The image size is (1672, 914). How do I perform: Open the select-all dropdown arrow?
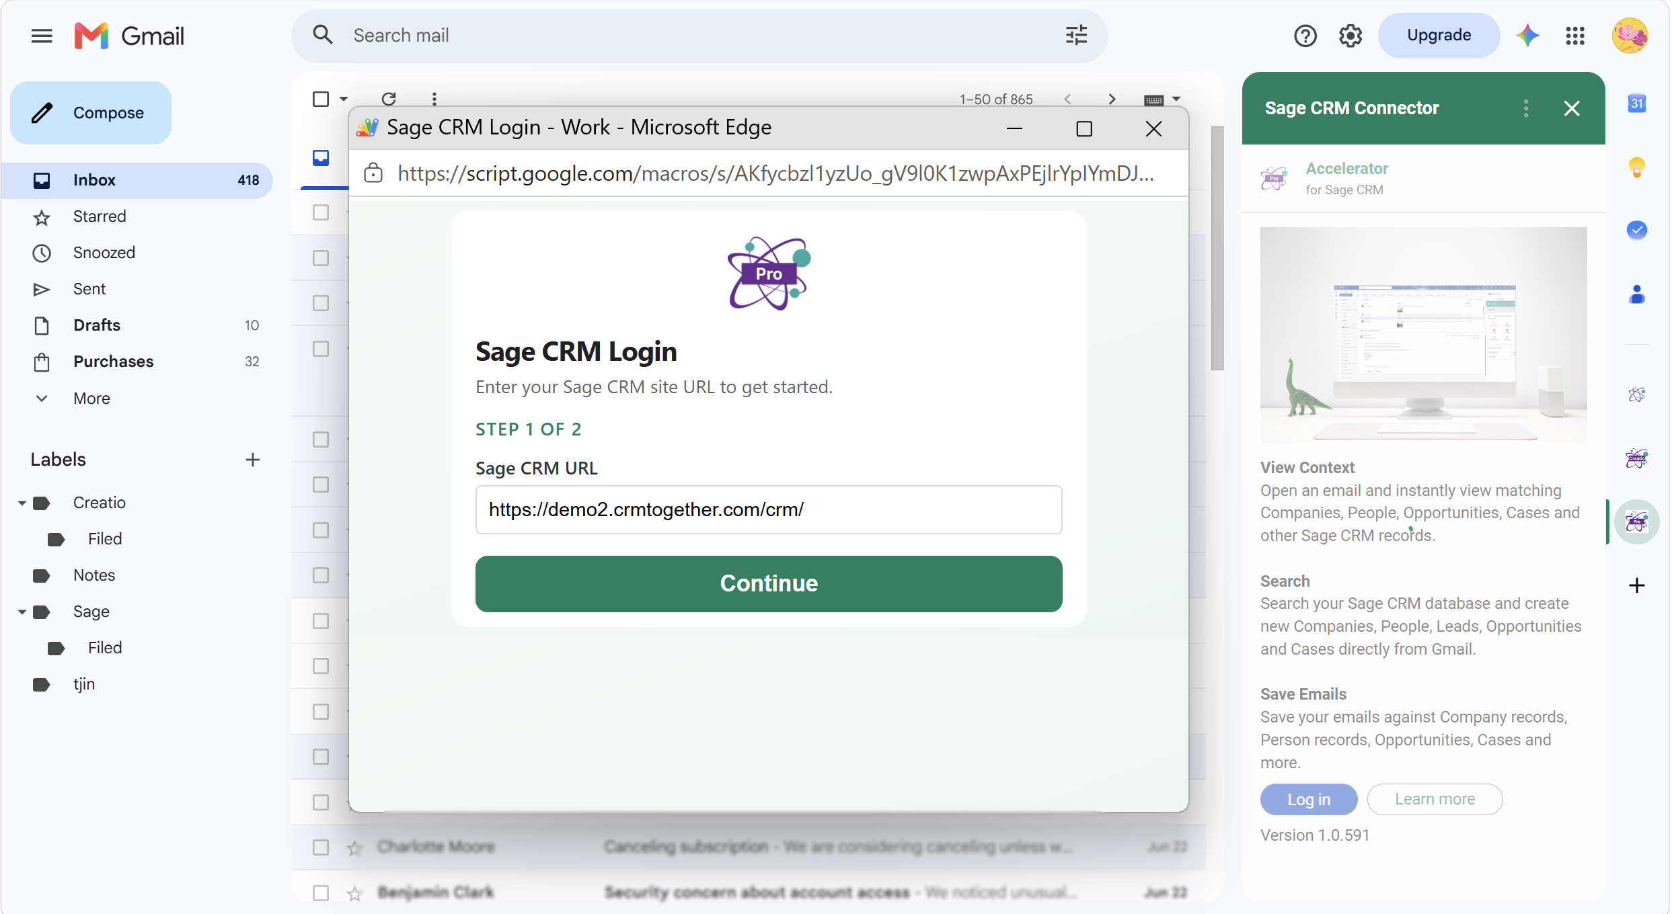tap(344, 99)
